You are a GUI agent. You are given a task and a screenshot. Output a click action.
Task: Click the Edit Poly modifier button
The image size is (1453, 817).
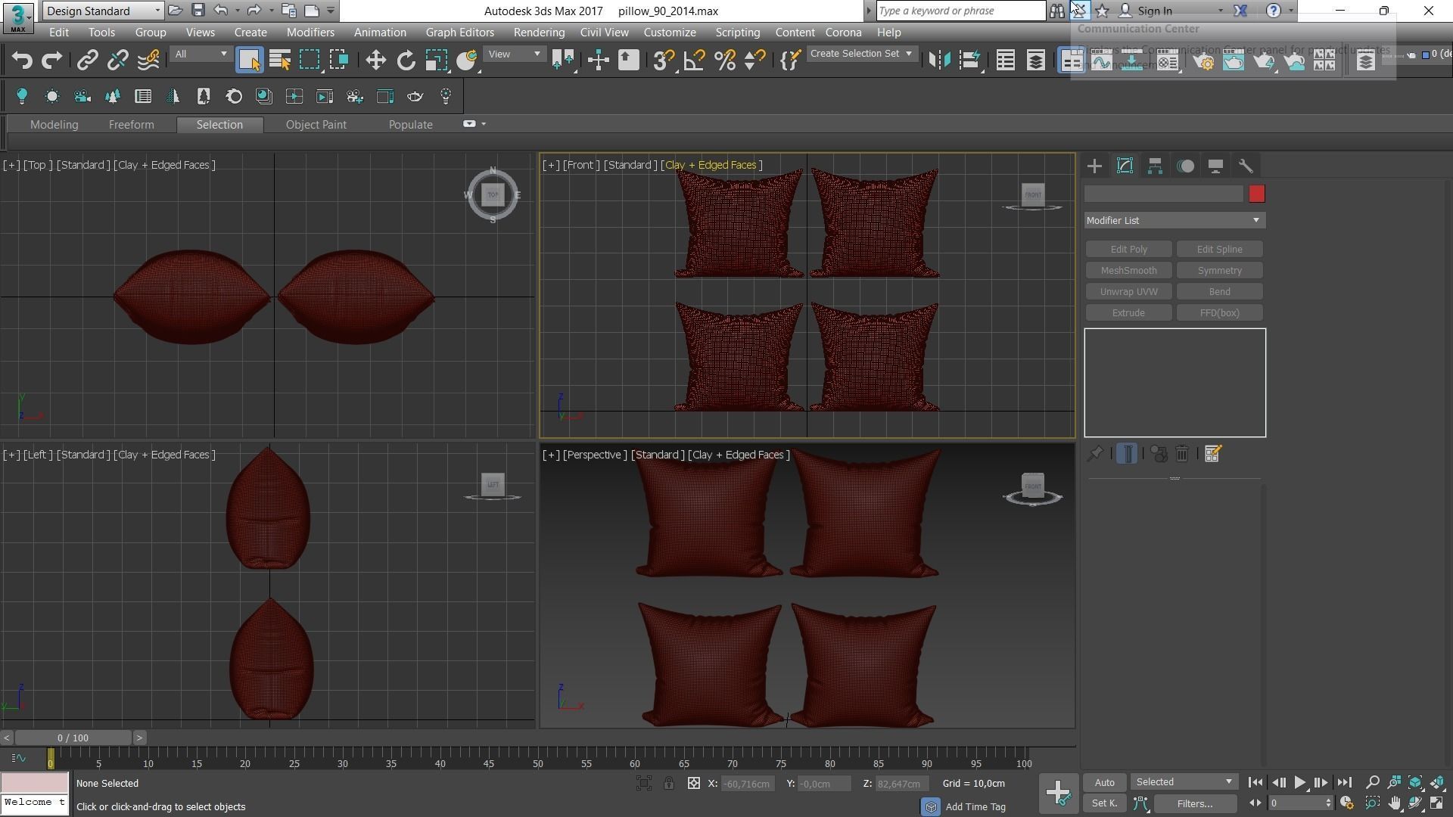(1128, 250)
